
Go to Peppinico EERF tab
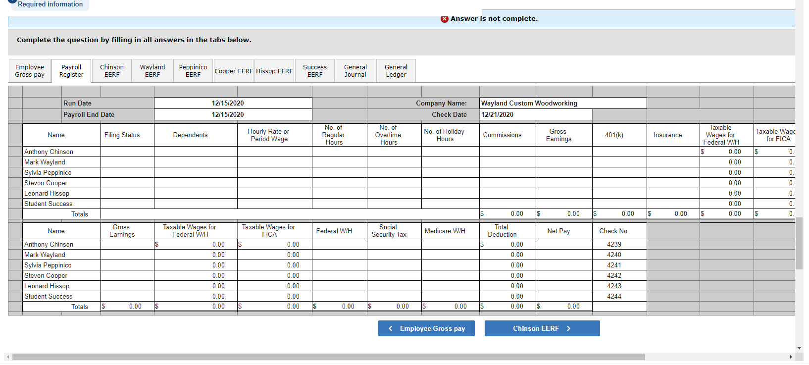pyautogui.click(x=193, y=71)
